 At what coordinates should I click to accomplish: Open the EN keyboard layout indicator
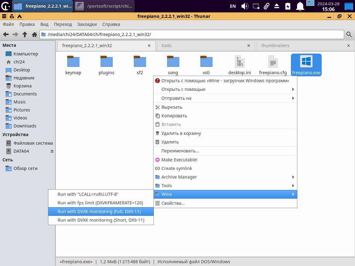point(233,6)
